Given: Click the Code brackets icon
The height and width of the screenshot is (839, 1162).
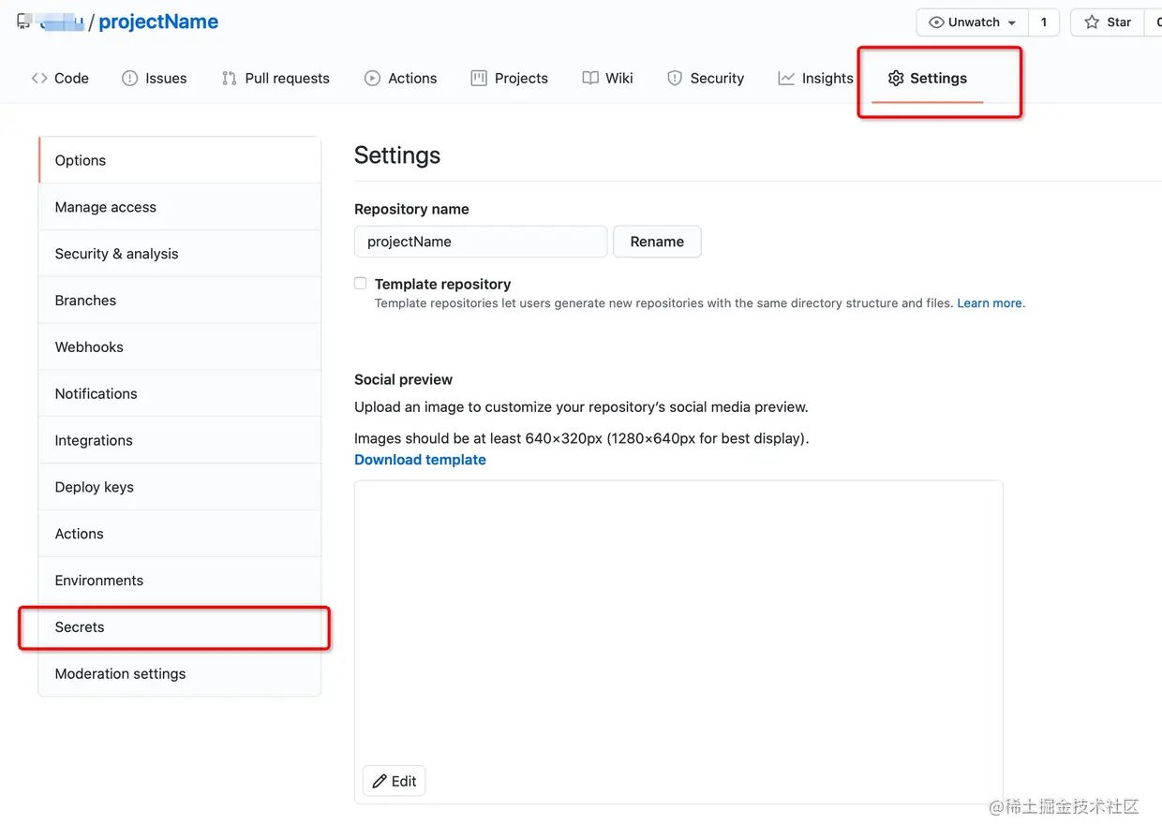Looking at the screenshot, I should pos(39,79).
